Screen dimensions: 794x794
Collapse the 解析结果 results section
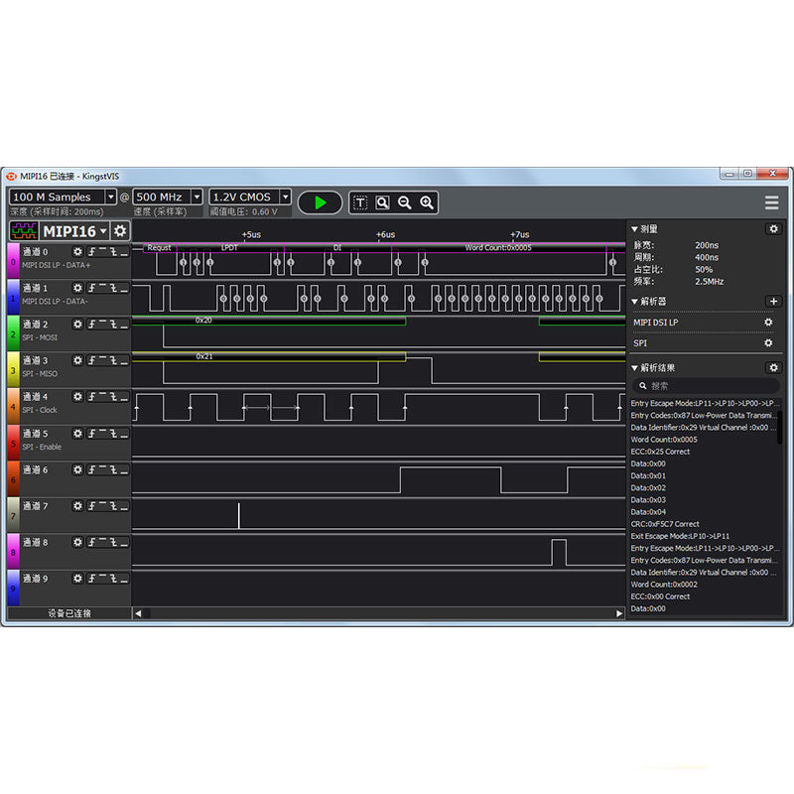pos(635,368)
